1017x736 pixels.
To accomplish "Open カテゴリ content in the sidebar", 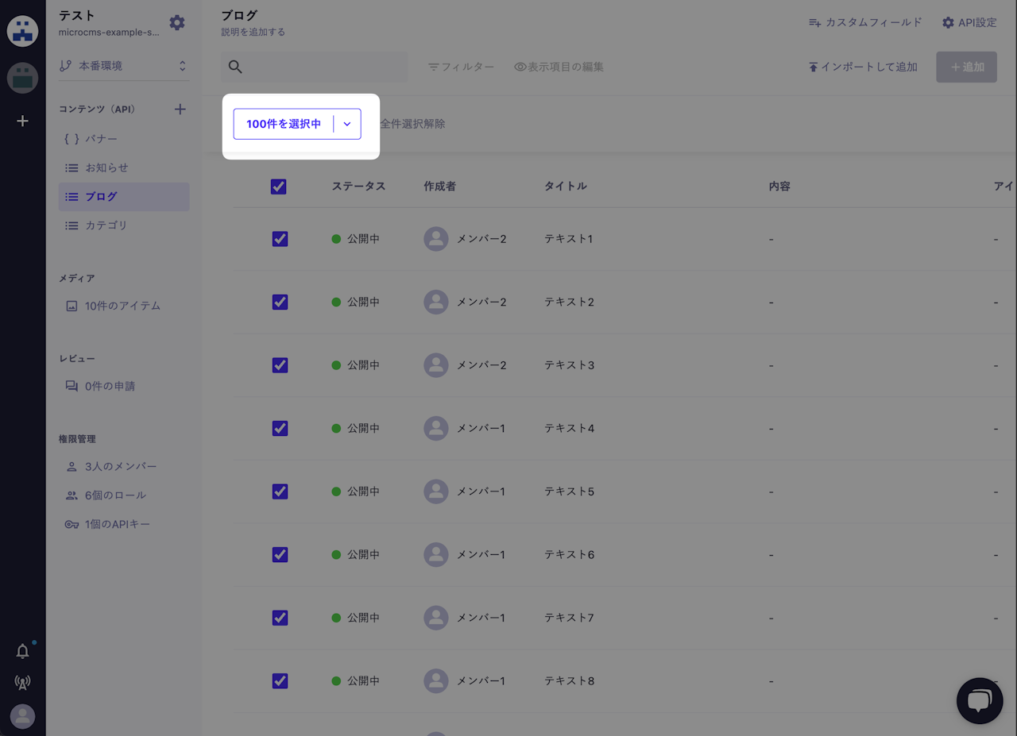I will pos(106,225).
